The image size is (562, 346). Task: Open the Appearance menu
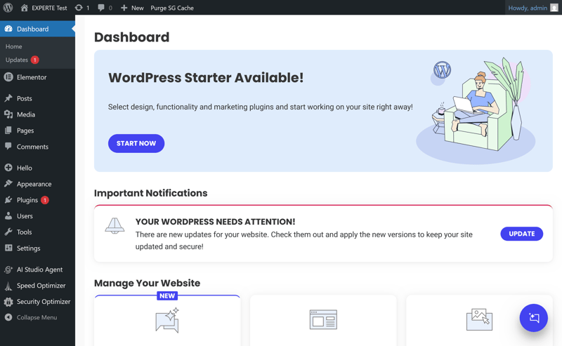click(38, 184)
